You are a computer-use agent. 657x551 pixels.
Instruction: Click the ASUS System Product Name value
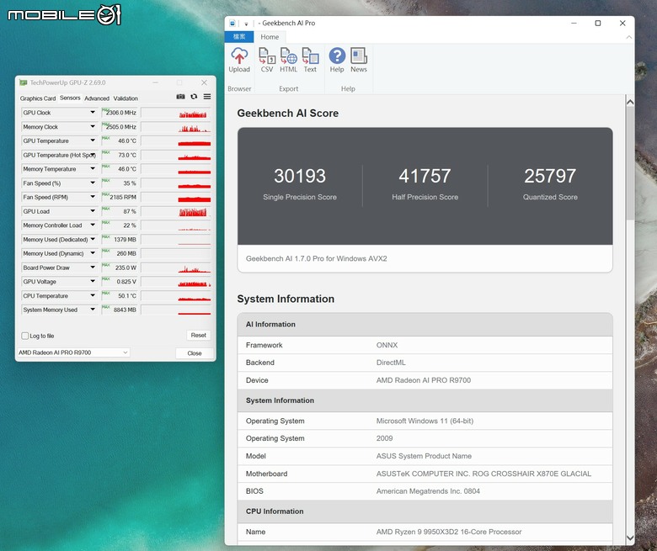[x=424, y=456]
